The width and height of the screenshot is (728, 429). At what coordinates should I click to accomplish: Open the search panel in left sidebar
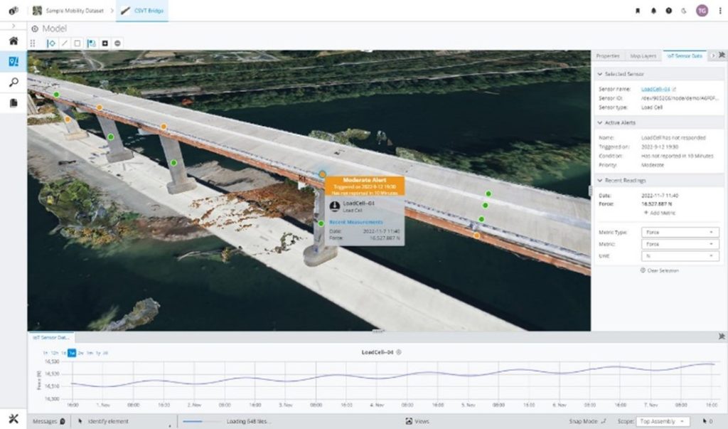pyautogui.click(x=12, y=82)
